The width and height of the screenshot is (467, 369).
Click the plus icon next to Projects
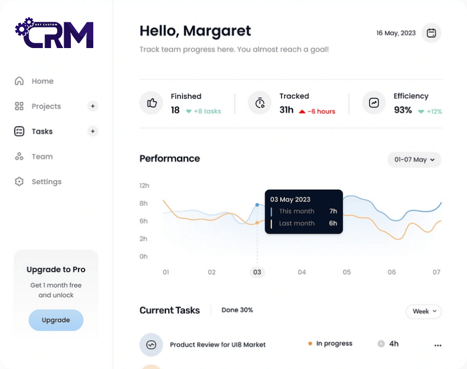[x=93, y=106]
